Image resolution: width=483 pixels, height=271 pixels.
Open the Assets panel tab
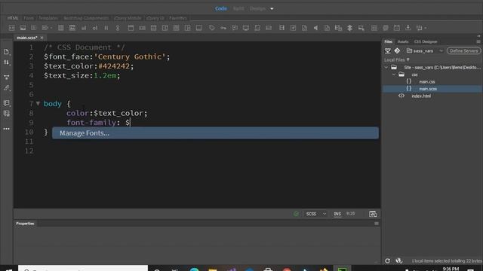403,41
